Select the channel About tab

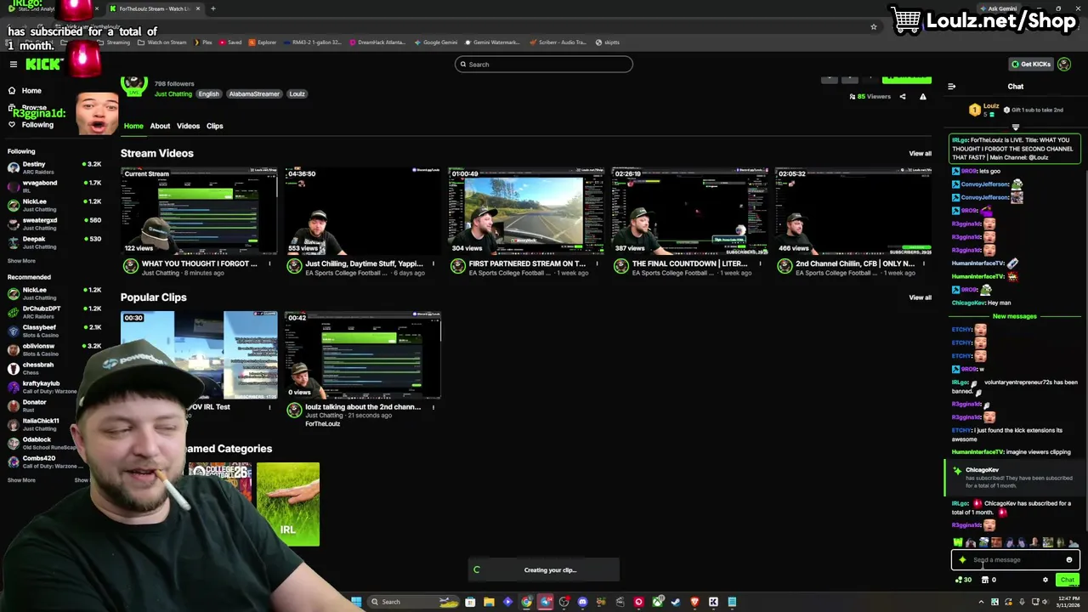[160, 126]
